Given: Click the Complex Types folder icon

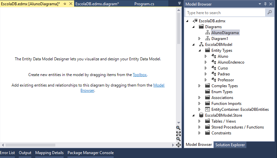Looking at the screenshot, I should click(208, 86).
